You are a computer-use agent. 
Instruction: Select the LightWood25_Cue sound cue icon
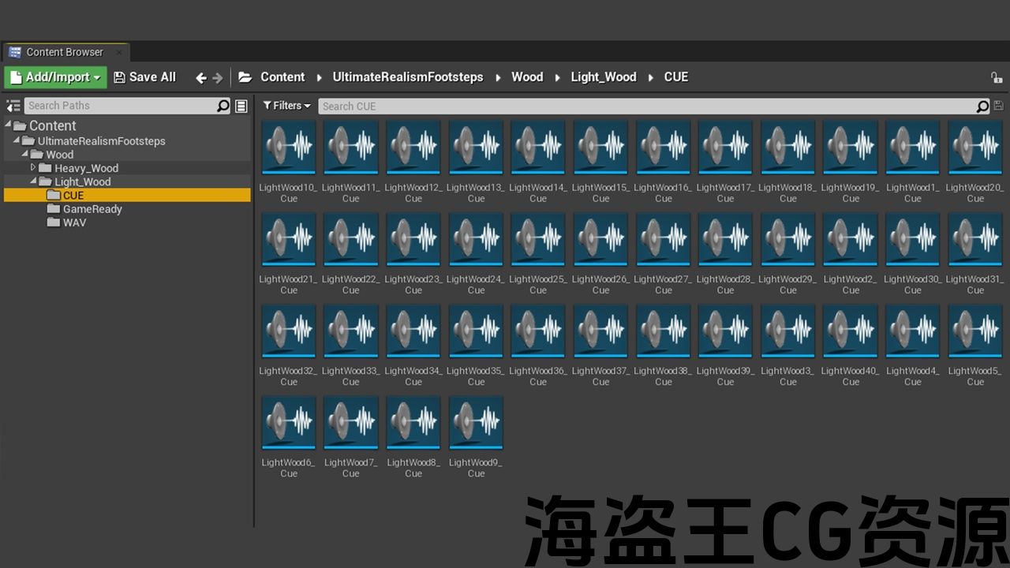click(x=538, y=238)
